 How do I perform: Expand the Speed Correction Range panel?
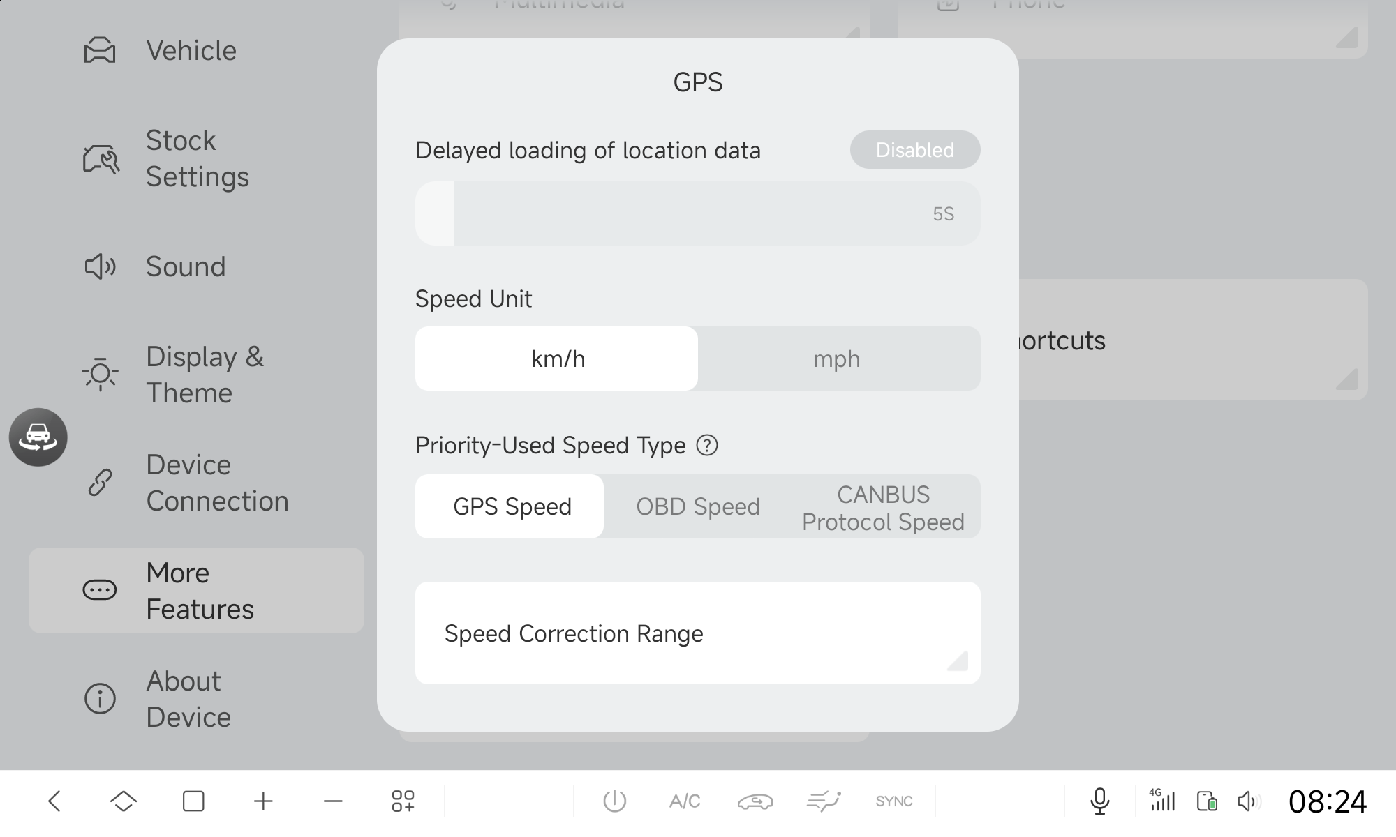(x=697, y=633)
